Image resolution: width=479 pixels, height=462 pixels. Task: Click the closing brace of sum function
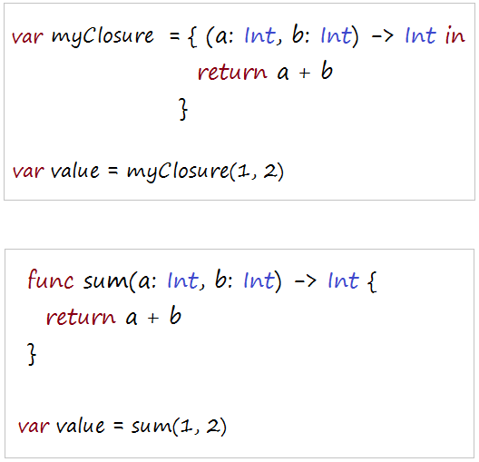pos(32,354)
